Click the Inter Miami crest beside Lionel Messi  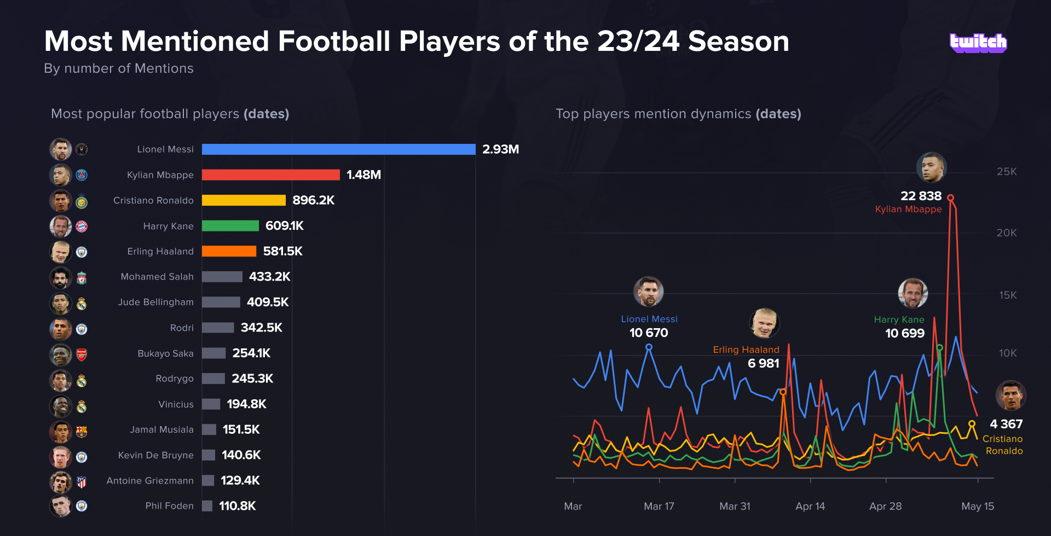(82, 149)
